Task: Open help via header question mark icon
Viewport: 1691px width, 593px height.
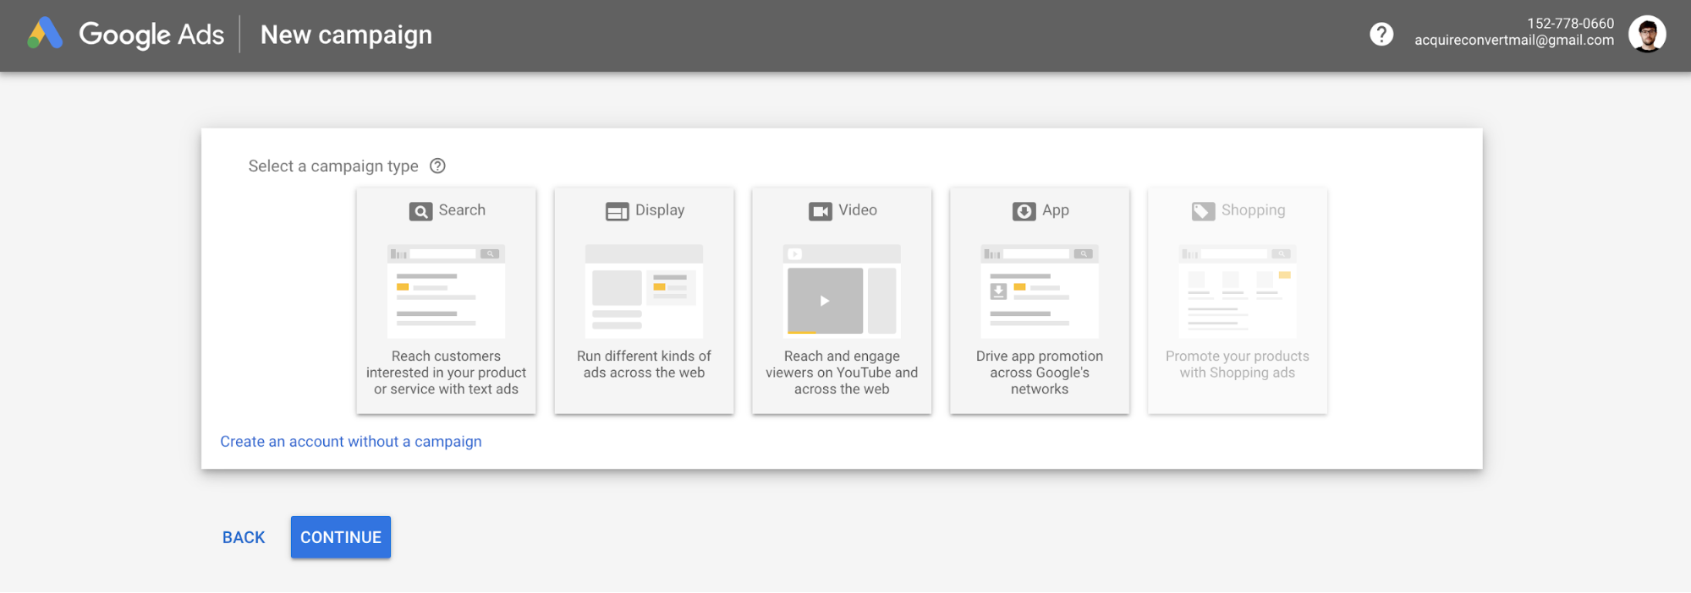Action: [1381, 35]
